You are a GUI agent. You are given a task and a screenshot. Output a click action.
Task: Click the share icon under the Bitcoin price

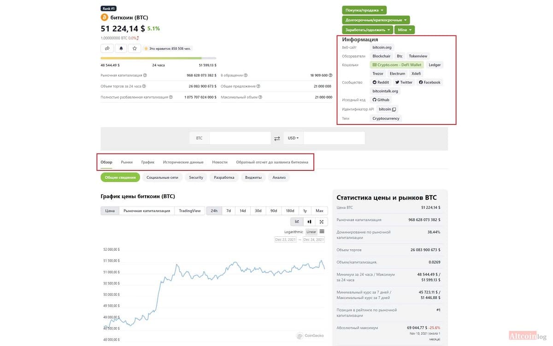click(107, 48)
